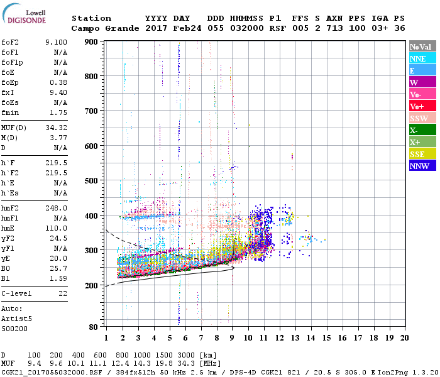The width and height of the screenshot is (440, 377).
Task: Click the Campo Grande station name
Action: (105, 28)
